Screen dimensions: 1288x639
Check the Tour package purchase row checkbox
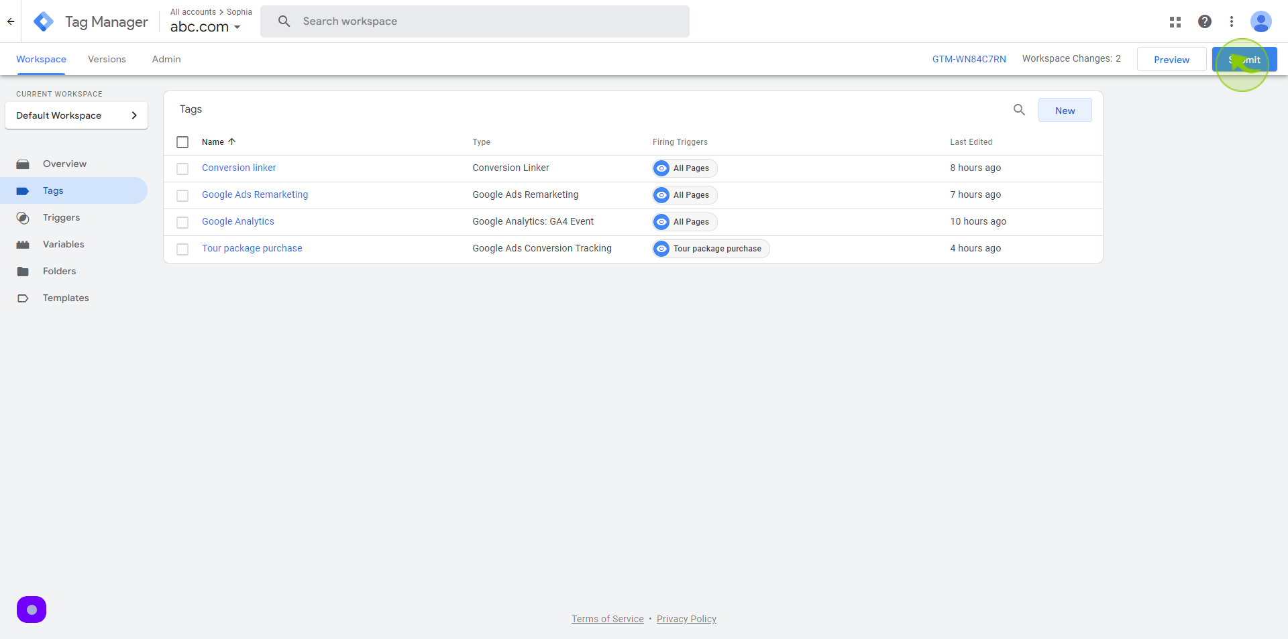[182, 249]
